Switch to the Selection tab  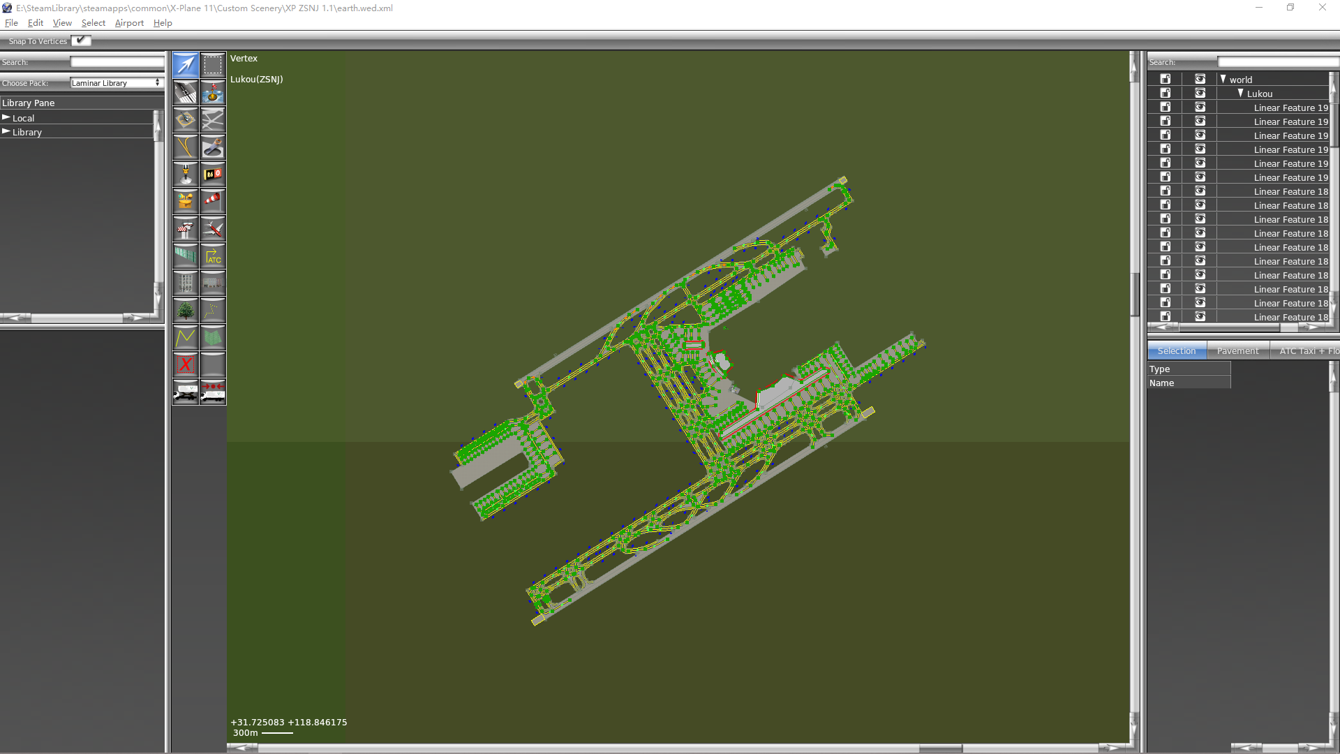(1177, 351)
